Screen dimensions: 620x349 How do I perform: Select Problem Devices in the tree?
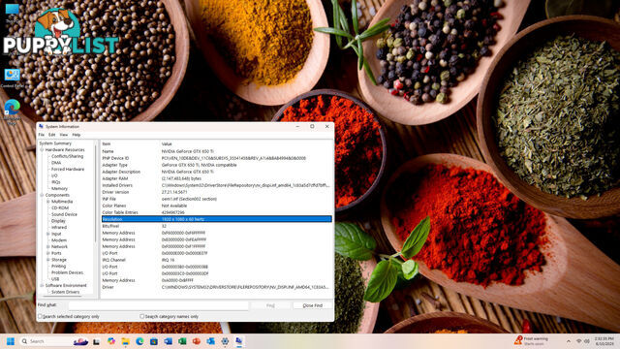point(67,272)
